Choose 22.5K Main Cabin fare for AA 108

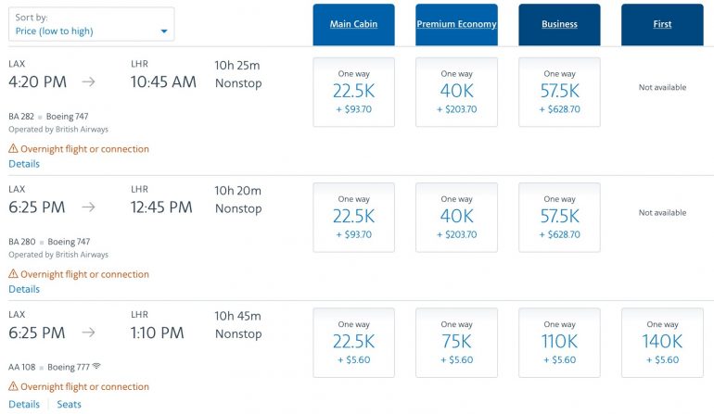tap(353, 342)
